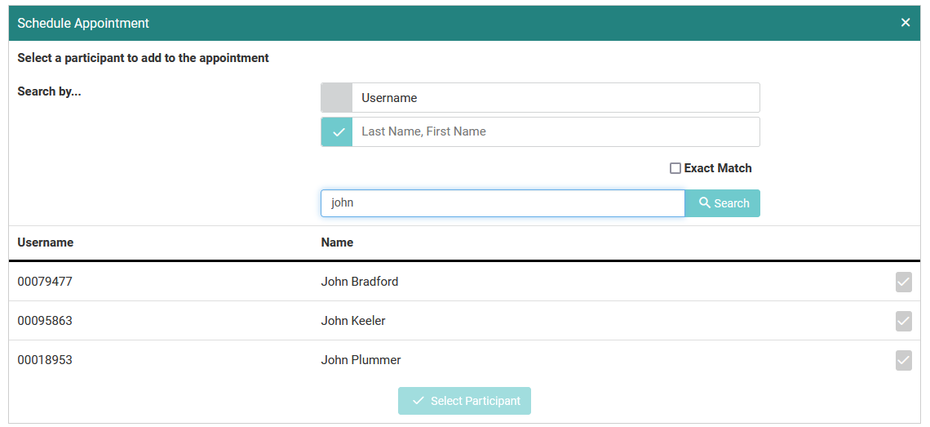The width and height of the screenshot is (930, 427).
Task: Select the Username search option label
Action: pos(389,98)
